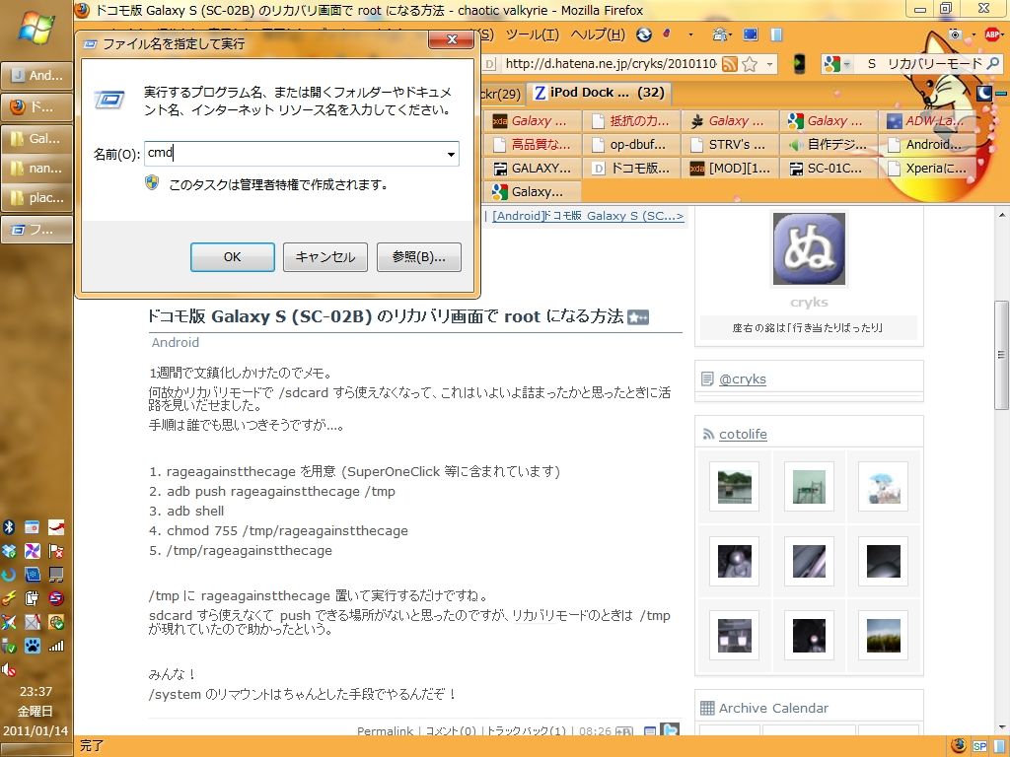Click the Bluetooth tray icon
Viewport: 1010px width, 757px height.
[x=8, y=527]
